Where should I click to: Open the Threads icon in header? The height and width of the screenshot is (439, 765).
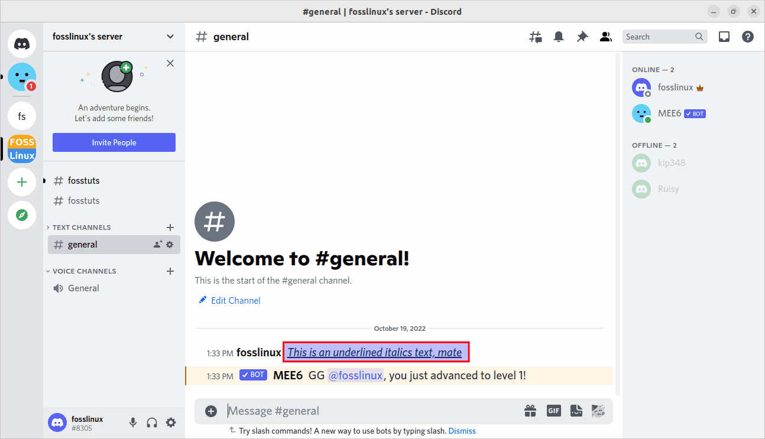[535, 37]
